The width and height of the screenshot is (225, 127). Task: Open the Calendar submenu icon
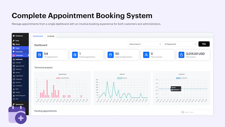[14, 63]
